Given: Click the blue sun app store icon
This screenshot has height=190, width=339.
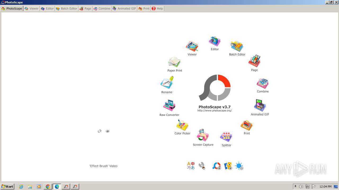Looking at the screenshot, I should pos(239,166).
